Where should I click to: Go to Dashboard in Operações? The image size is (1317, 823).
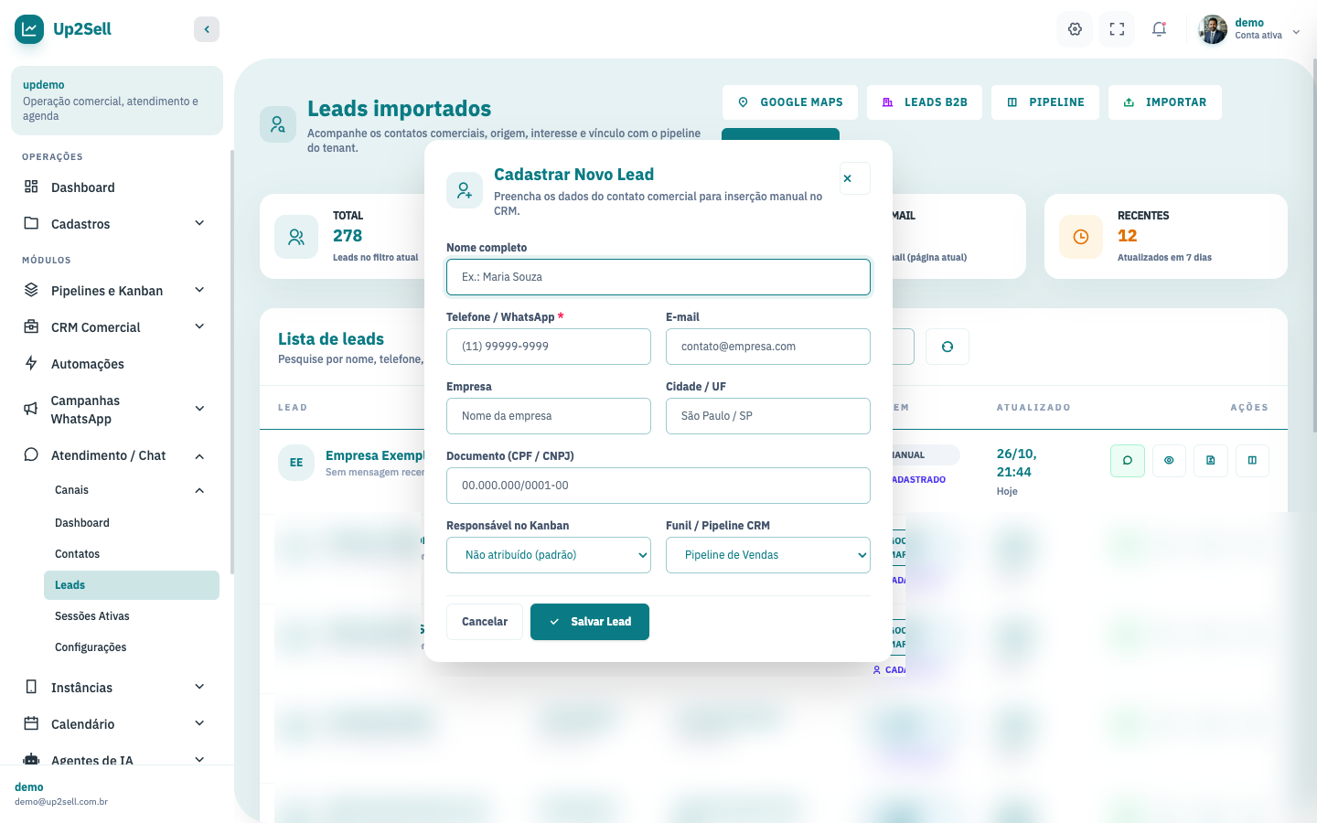(117, 187)
